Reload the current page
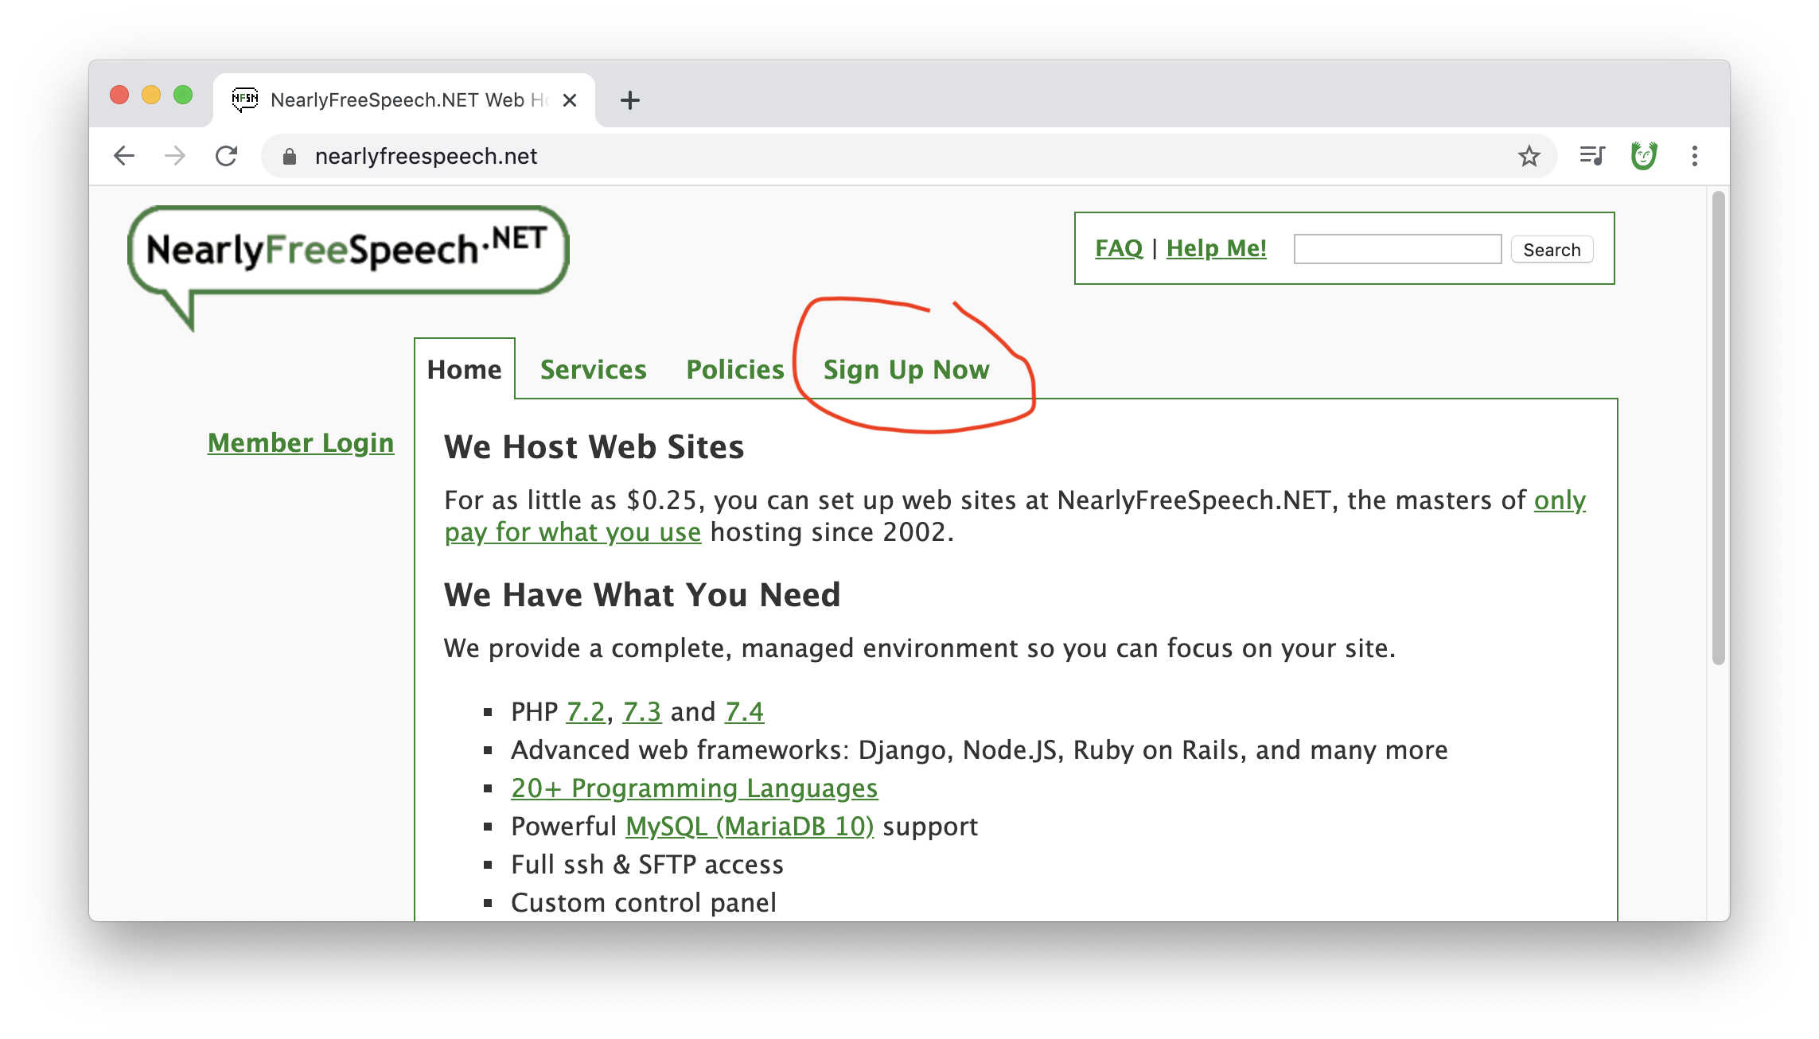The width and height of the screenshot is (1819, 1039). point(227,156)
